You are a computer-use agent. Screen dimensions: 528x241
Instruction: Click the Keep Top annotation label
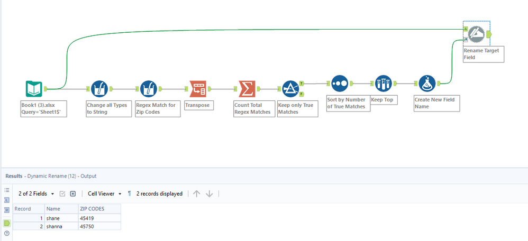(384, 100)
